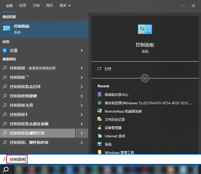The image size is (201, 174).
Task: Click the taskbar search magnifier button
Action: (6, 170)
